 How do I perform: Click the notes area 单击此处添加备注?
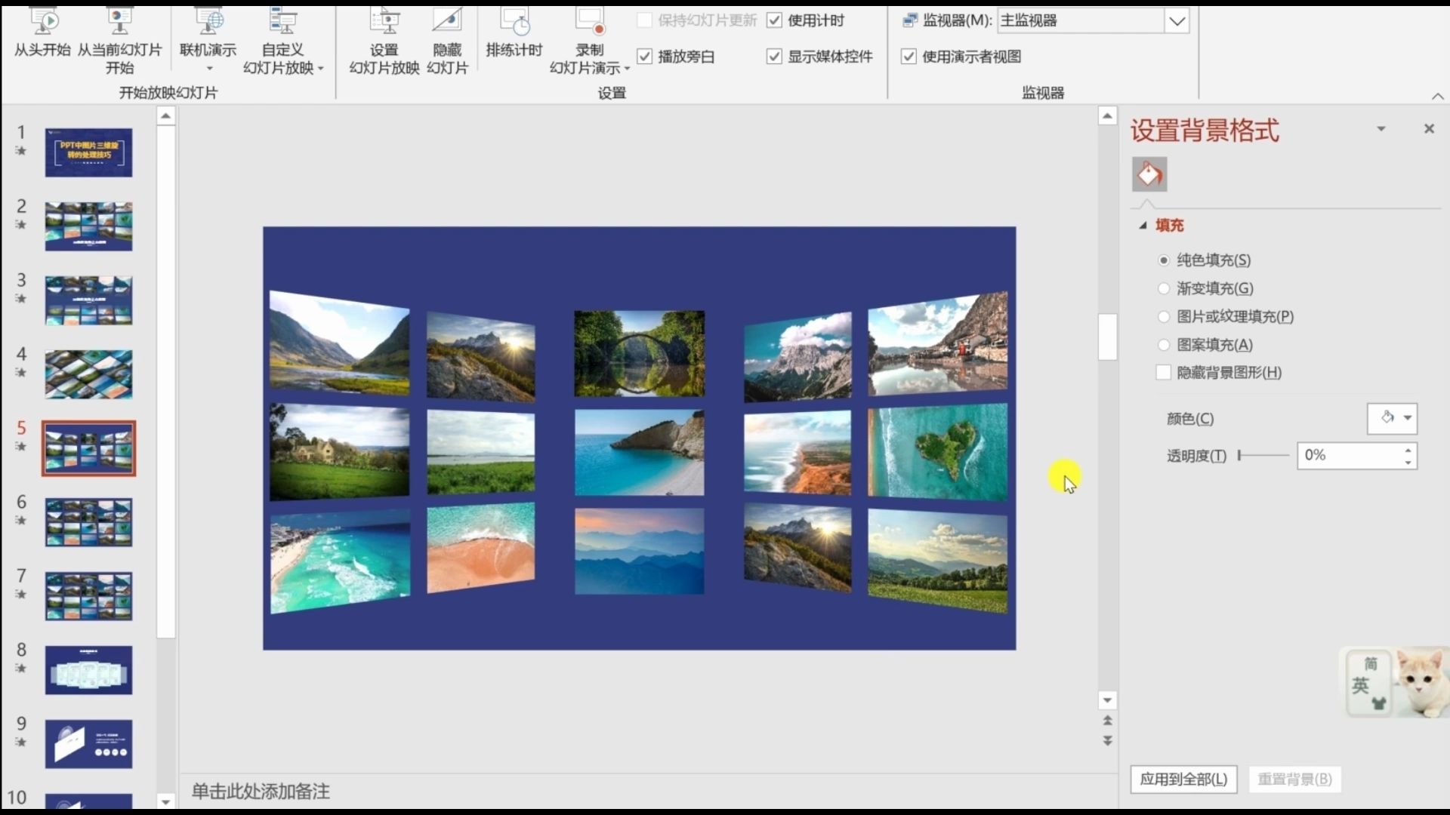point(261,792)
